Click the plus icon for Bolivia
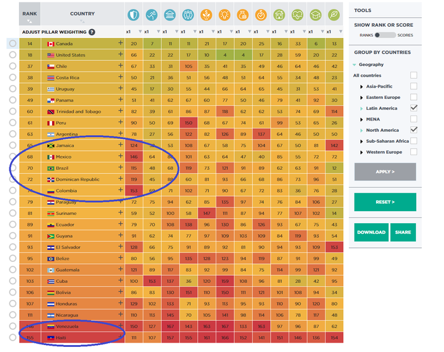Screen dimensions: 444x352 tap(121, 292)
